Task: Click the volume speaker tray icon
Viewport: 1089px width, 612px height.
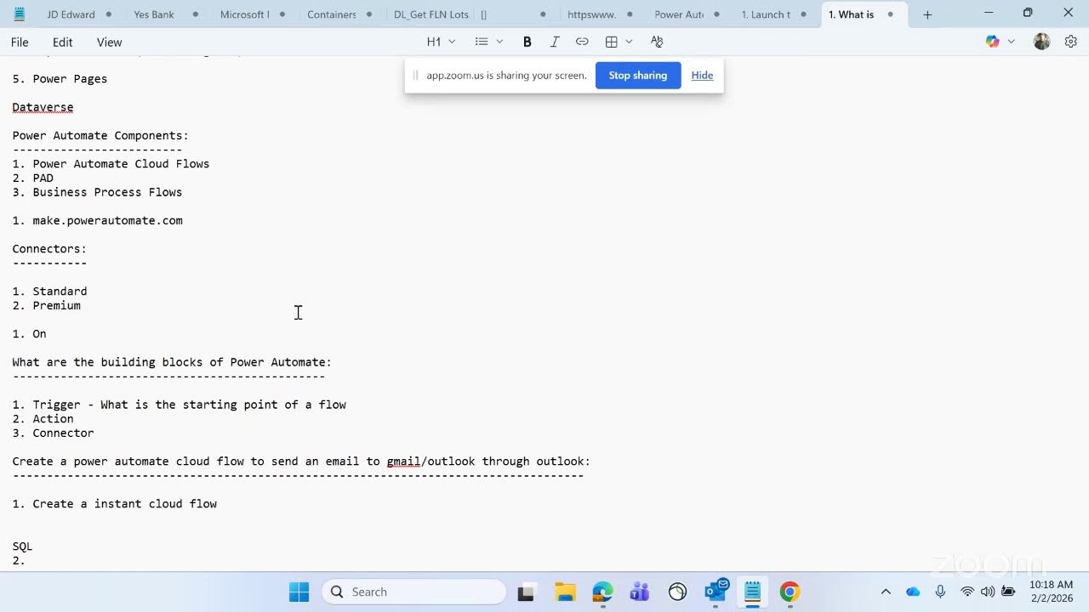Action: pyautogui.click(x=988, y=592)
